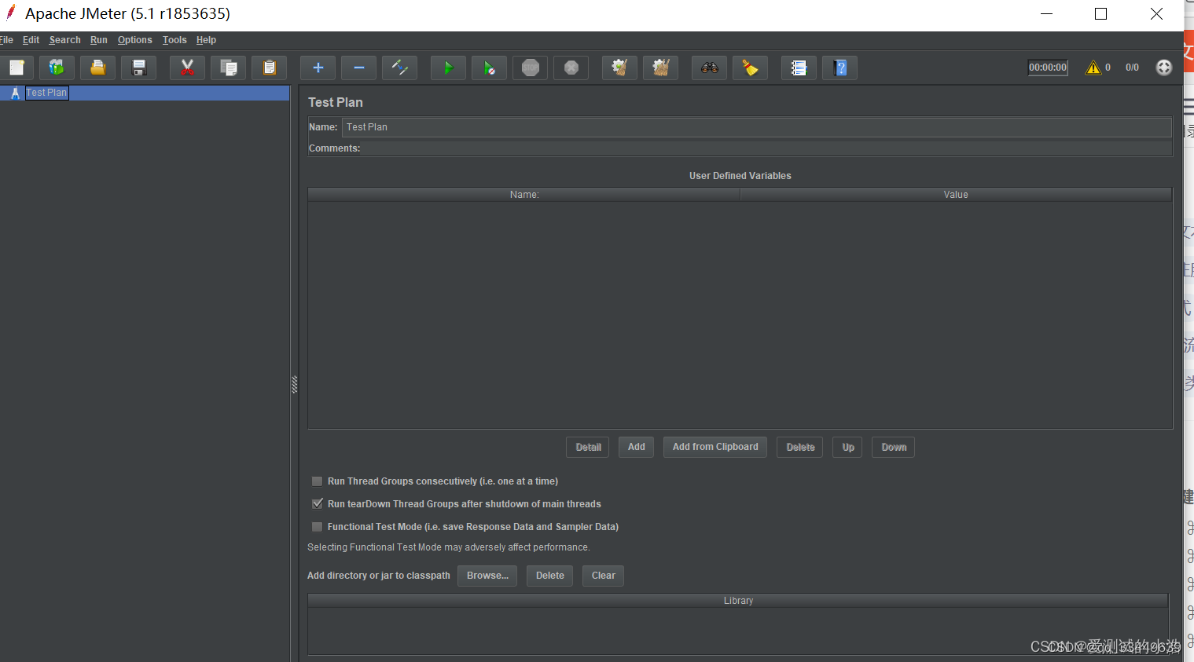
Task: Click the Detail button
Action: click(x=588, y=448)
